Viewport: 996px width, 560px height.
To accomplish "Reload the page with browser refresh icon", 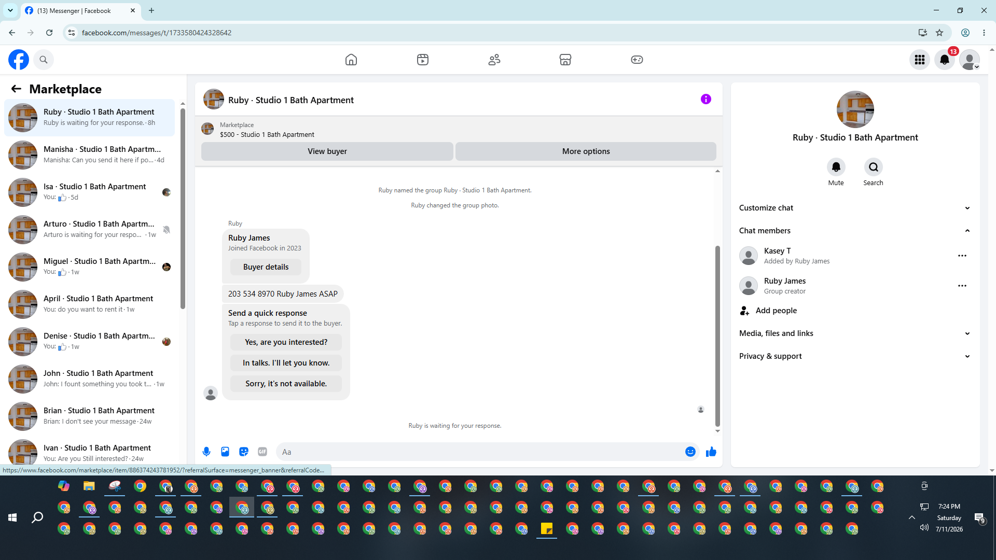I will pyautogui.click(x=49, y=33).
